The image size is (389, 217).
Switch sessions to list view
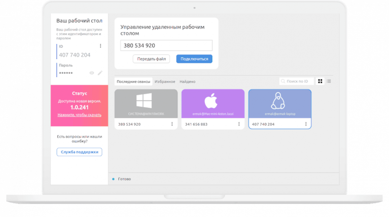[328, 81]
